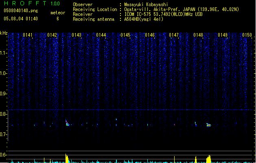Image resolution: width=256 pixels, height=163 pixels.
Task: Click the A504HB(yagi 4el) antenna text
Action: tap(144, 19)
